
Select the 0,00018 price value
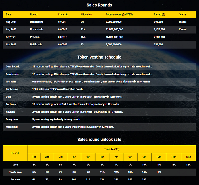[63, 37]
